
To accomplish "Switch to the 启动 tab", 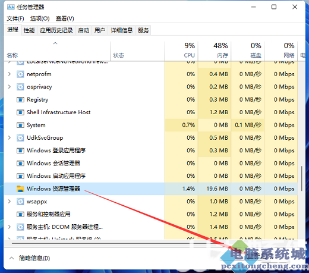I will pos(83,30).
